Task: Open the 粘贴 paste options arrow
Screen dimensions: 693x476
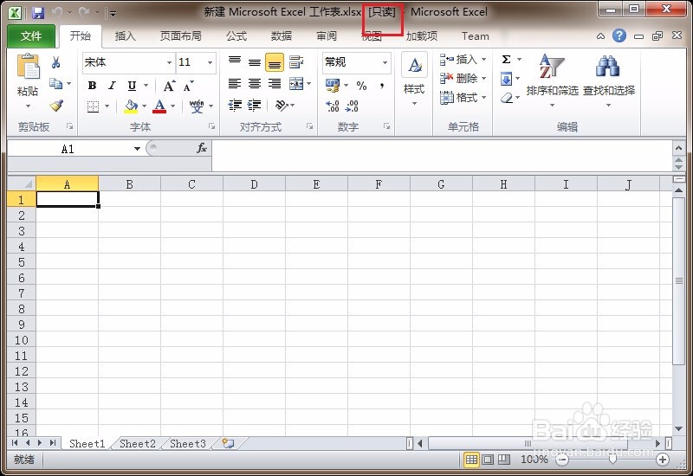Action: click(x=28, y=106)
